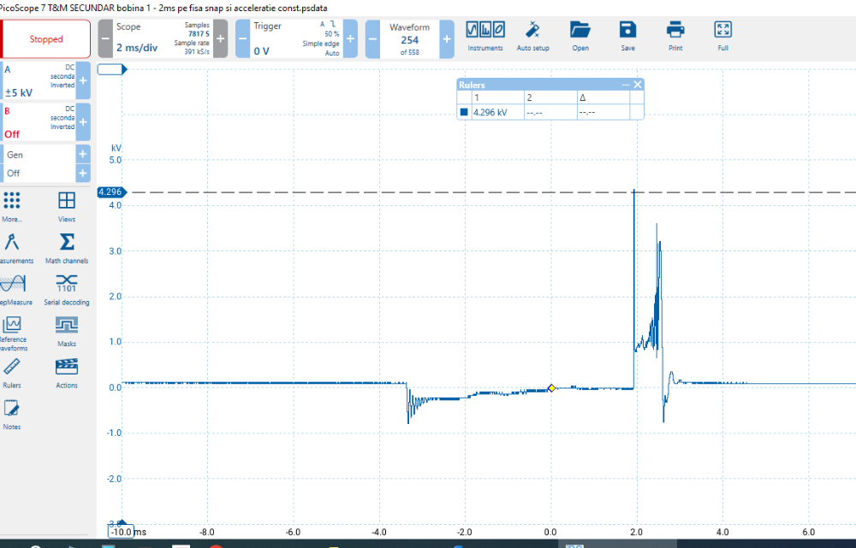Open the Scope timebase panel

point(163,39)
